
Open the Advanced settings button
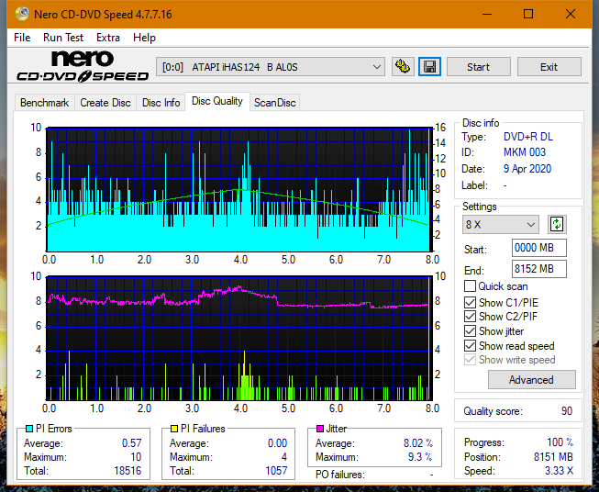pyautogui.click(x=531, y=380)
